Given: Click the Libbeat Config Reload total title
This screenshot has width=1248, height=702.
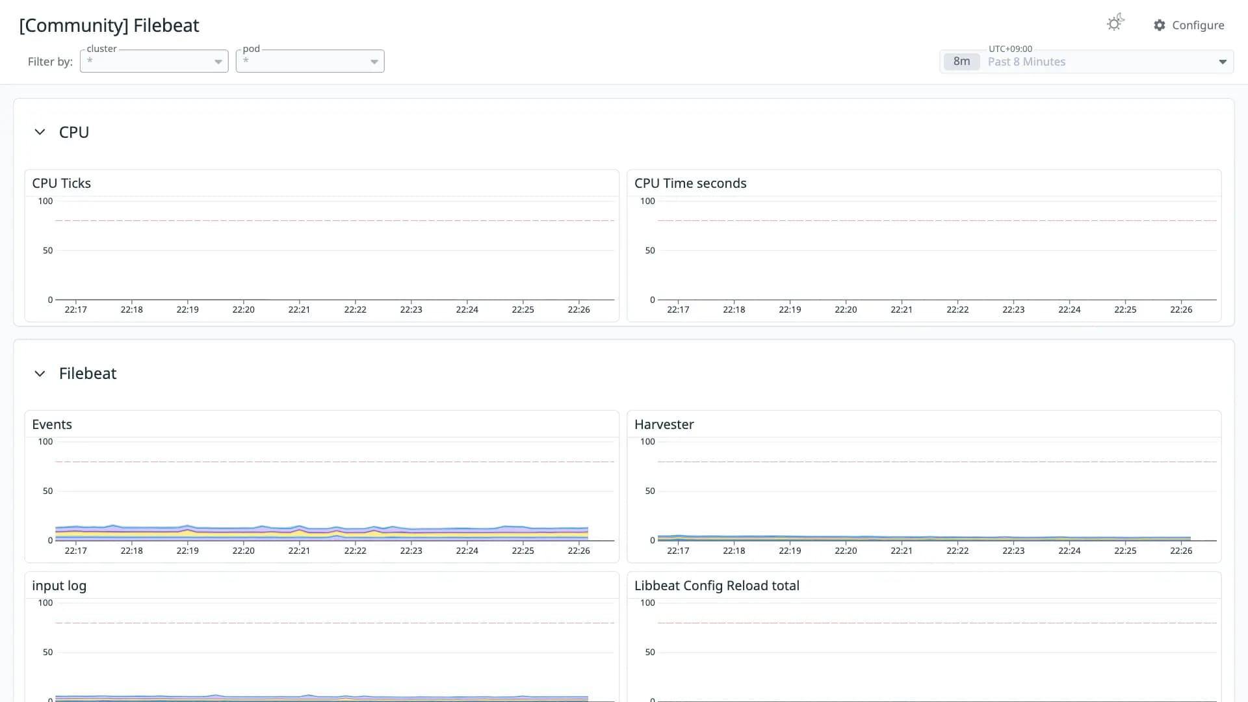Looking at the screenshot, I should 717,586.
